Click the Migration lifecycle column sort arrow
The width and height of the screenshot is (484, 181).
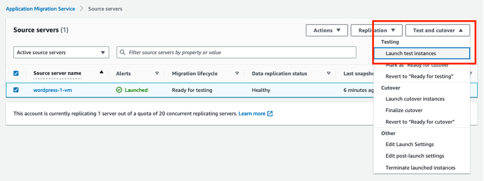pos(237,74)
